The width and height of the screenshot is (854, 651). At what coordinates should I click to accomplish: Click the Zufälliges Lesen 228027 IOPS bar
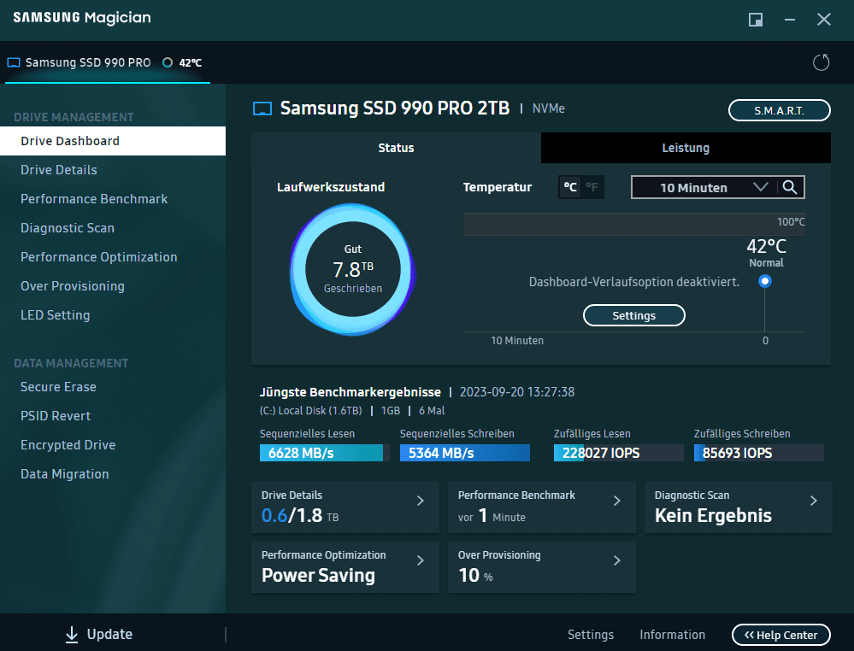tap(619, 453)
